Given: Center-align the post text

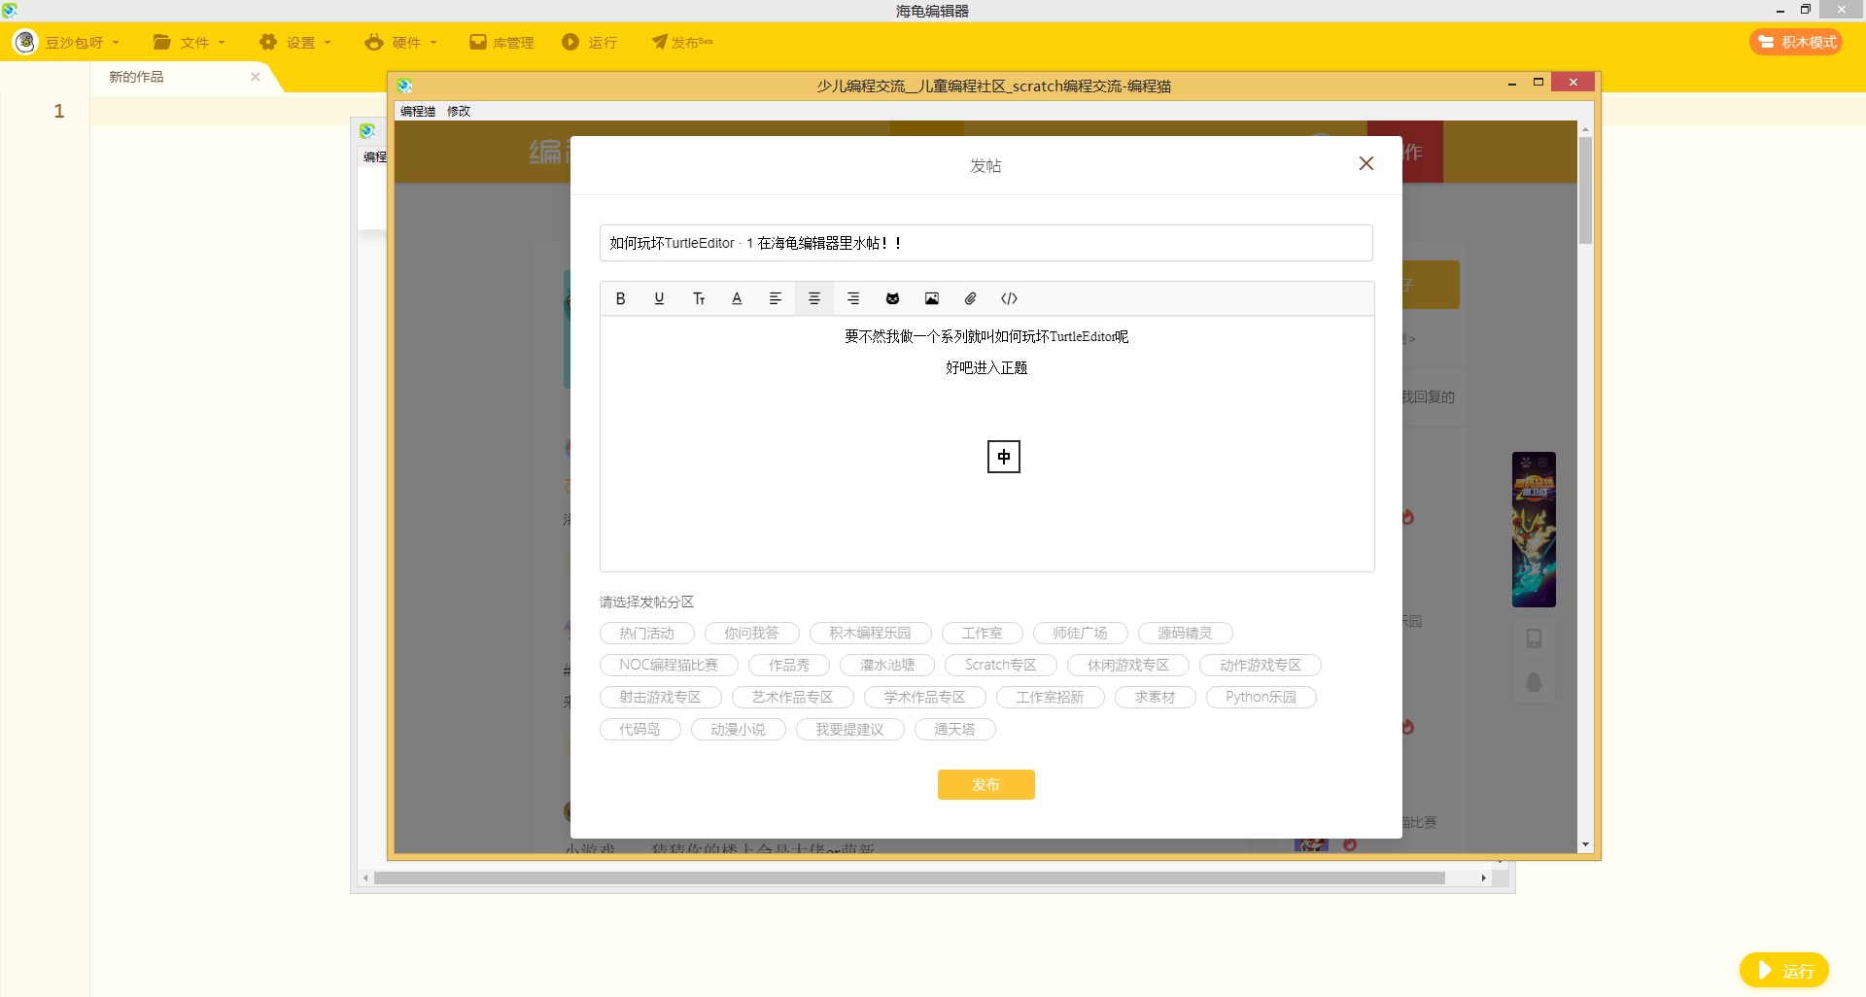Looking at the screenshot, I should [x=814, y=298].
